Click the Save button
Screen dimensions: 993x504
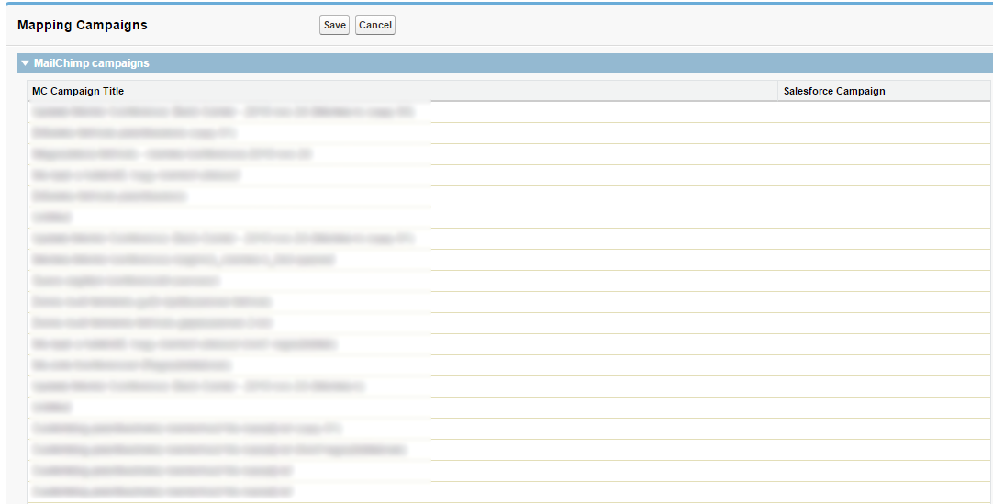click(334, 25)
